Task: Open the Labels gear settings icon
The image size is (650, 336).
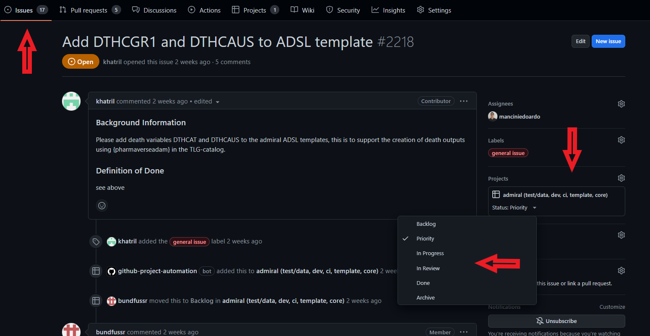Action: coord(621,140)
